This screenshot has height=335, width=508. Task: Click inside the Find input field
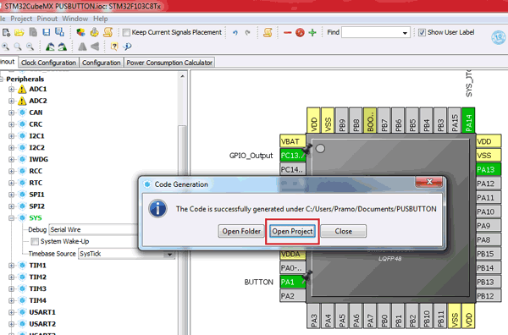372,33
